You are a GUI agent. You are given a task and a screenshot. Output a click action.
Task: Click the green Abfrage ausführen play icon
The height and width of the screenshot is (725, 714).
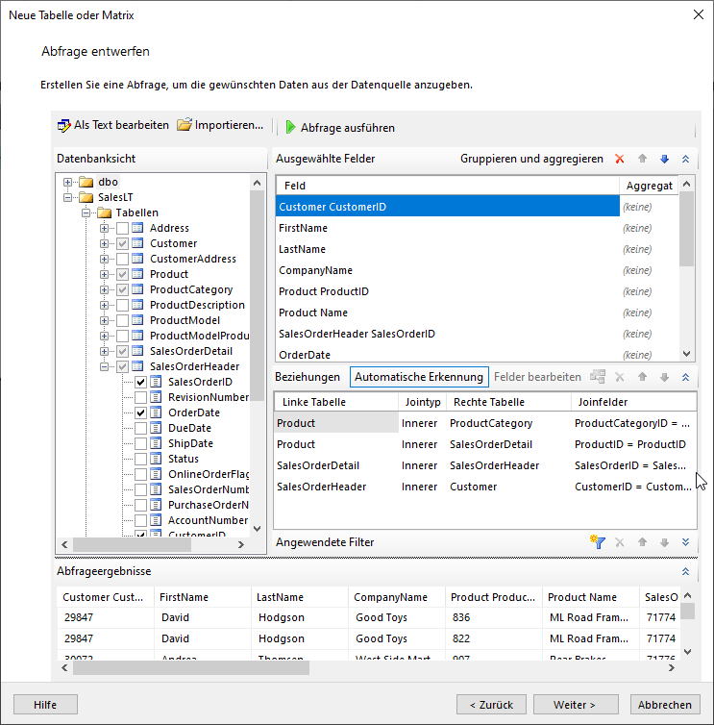pyautogui.click(x=290, y=127)
